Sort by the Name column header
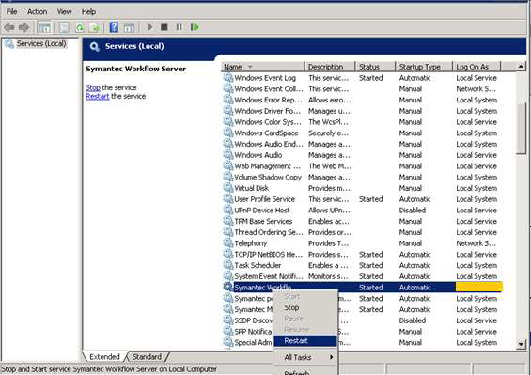The image size is (531, 375). pos(263,67)
